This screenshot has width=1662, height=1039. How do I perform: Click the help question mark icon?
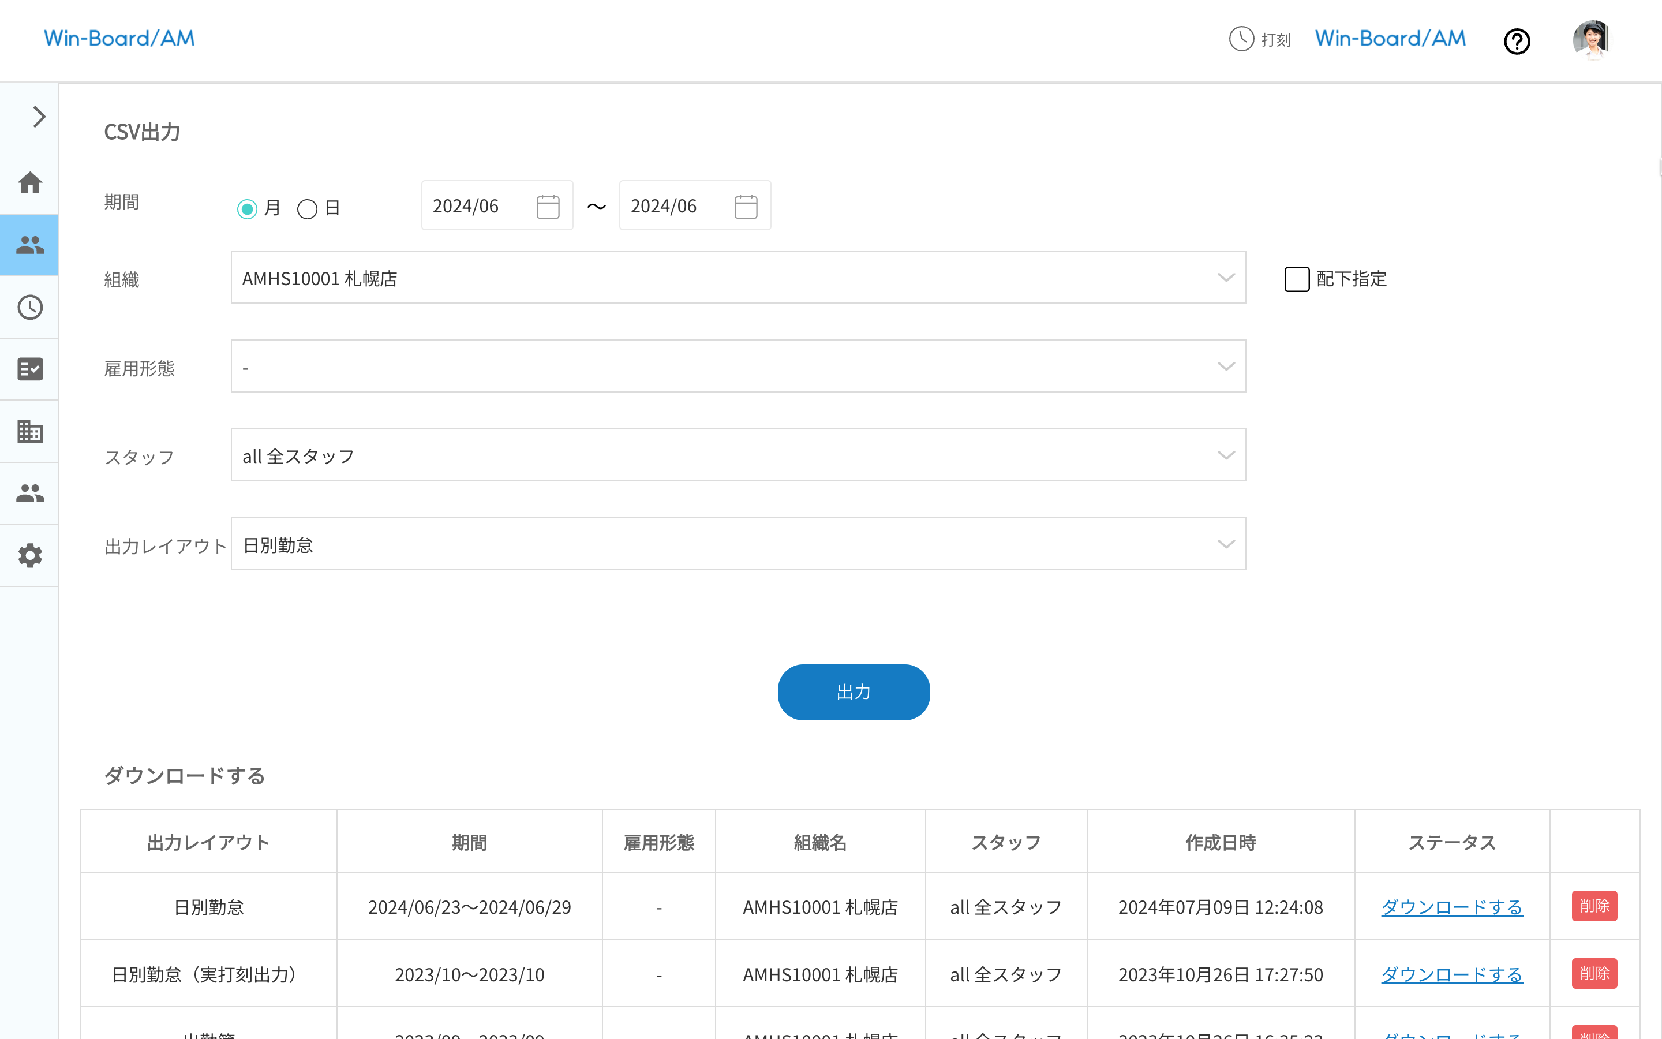pos(1517,41)
